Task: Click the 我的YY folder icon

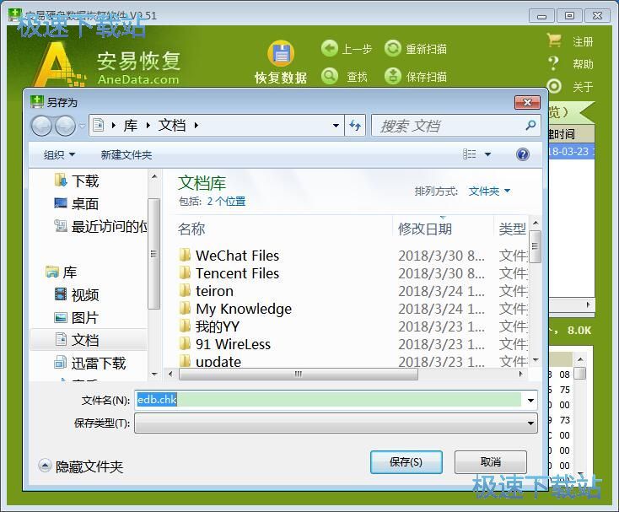Action: (185, 326)
